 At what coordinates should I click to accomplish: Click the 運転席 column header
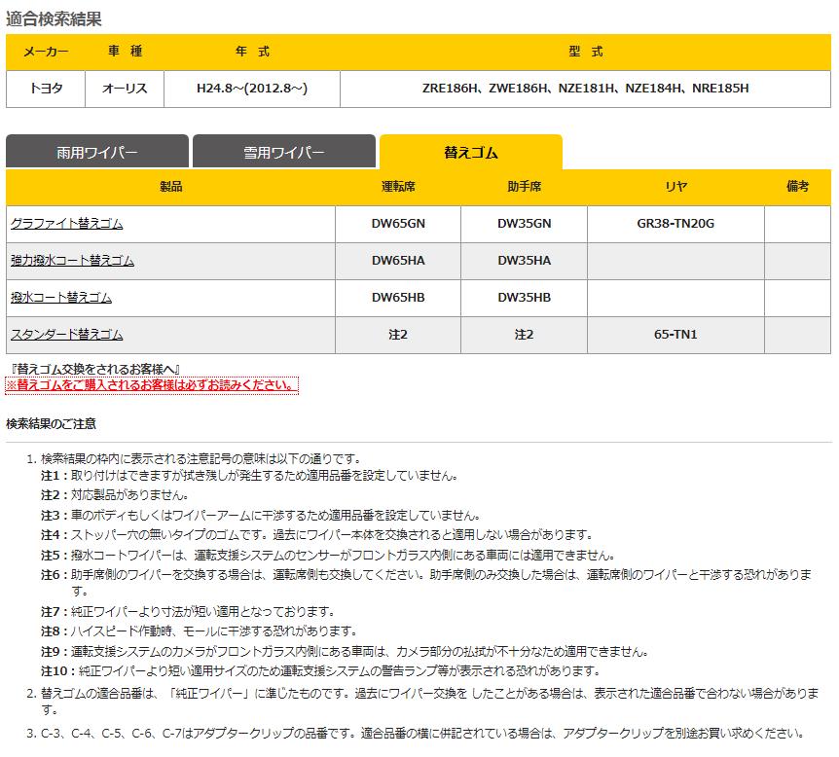click(x=398, y=186)
